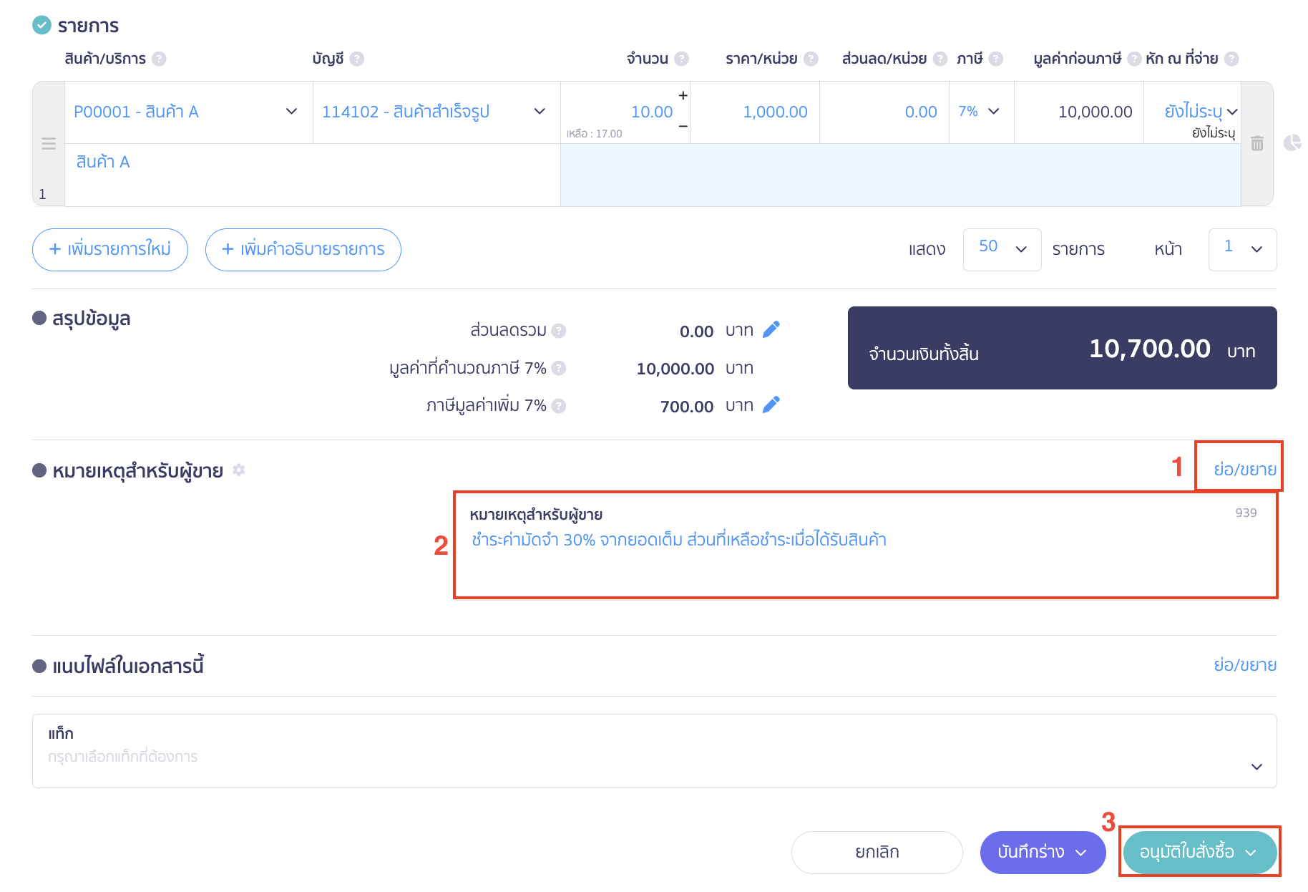Open the 7% tax dropdown

pyautogui.click(x=994, y=112)
